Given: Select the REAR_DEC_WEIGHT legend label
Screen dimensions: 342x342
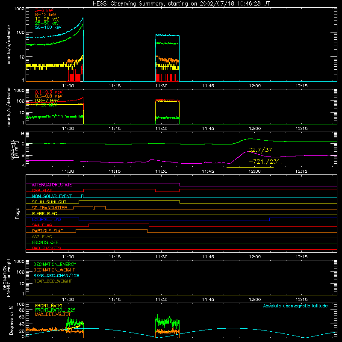Looking at the screenshot, I should [53, 281].
